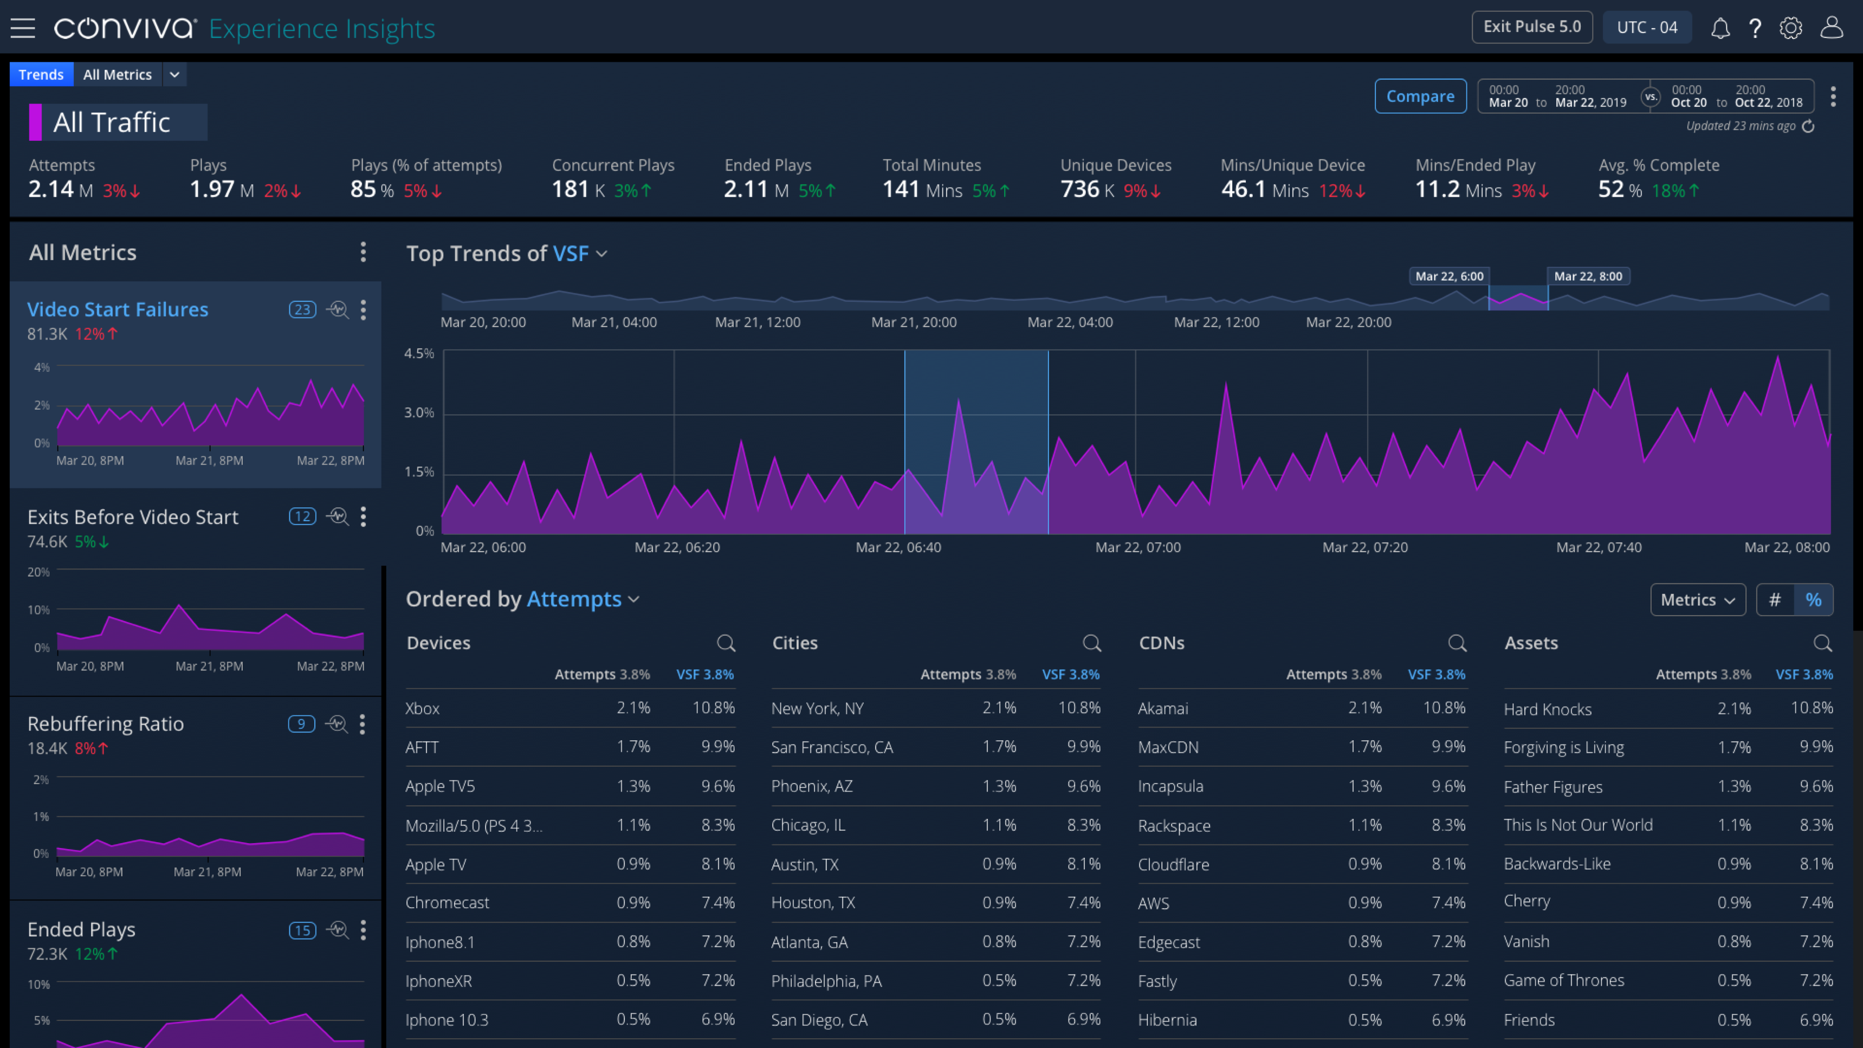Open the date range kebab menu
Screen dimensions: 1863x1048
click(x=1833, y=96)
